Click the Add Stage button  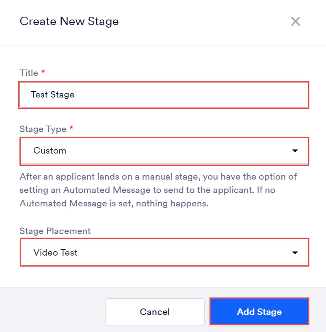click(259, 311)
